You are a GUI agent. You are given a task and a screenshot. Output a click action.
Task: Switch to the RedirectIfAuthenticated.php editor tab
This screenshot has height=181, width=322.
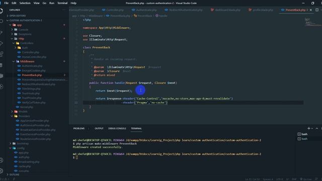pos(184,10)
